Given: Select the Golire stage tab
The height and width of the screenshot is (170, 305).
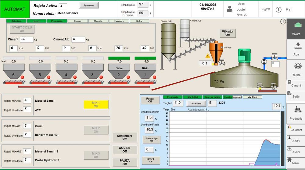Looking at the screenshot, I should click(x=139, y=21).
